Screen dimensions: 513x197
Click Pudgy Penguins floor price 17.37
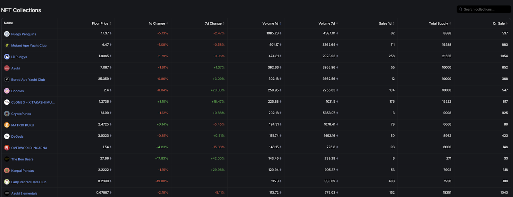(105, 33)
